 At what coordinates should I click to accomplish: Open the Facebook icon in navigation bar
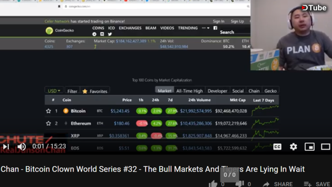click(215, 28)
